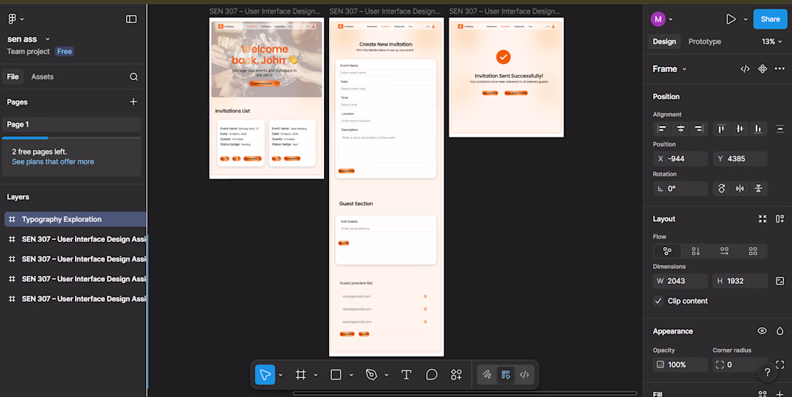Align selection to bottom

(x=758, y=129)
